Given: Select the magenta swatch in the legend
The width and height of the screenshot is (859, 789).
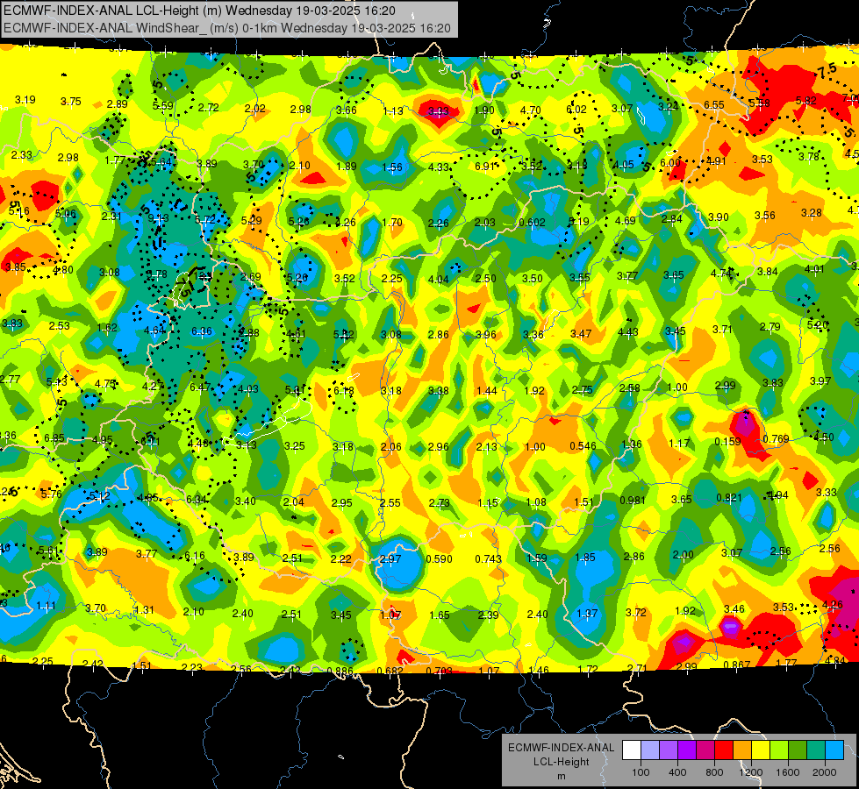Looking at the screenshot, I should 705,750.
